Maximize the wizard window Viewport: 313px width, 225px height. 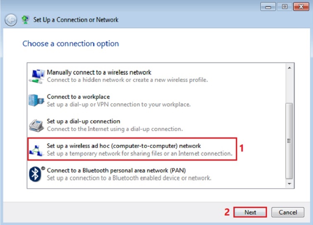coord(285,7)
